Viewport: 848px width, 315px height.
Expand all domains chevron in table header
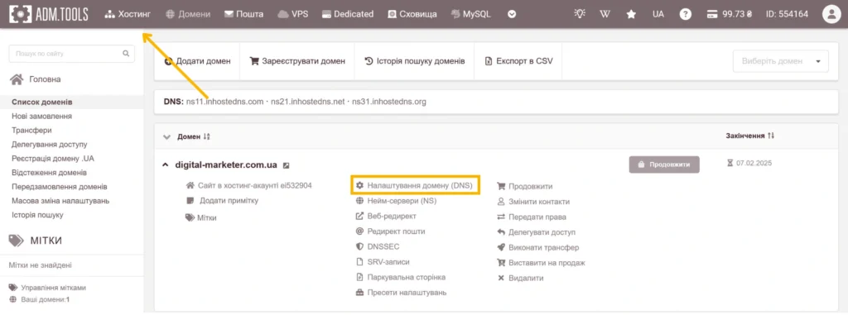166,136
